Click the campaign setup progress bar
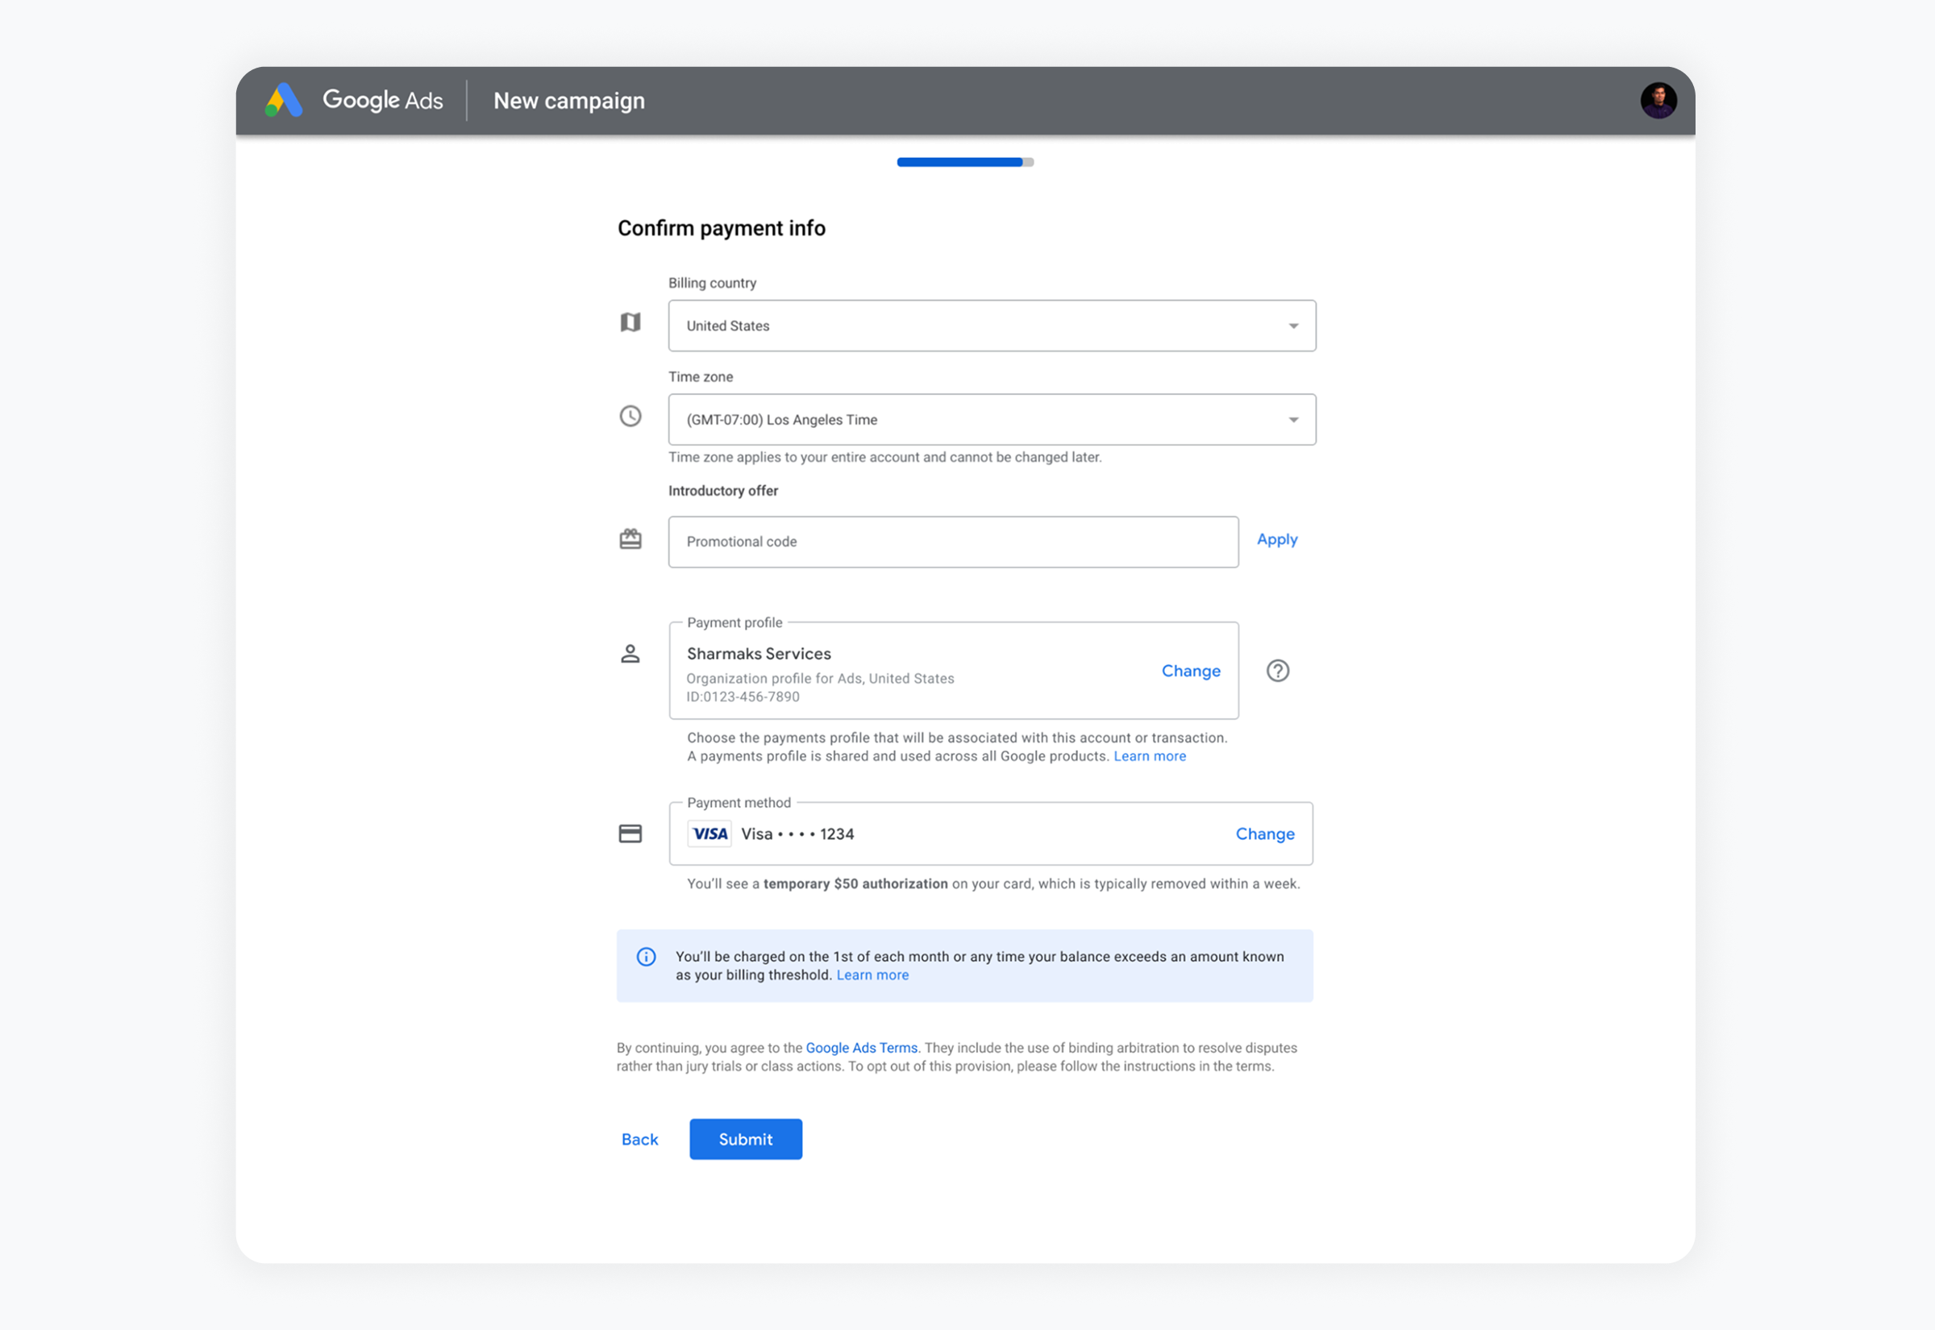This screenshot has height=1330, width=1935. point(965,163)
